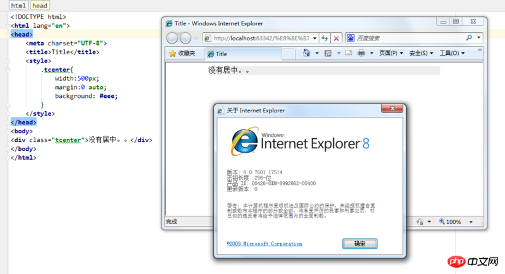
Task: Expand the print options dropdown arrow
Action: coord(371,54)
